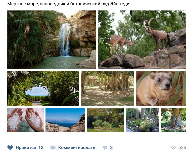The image size is (193, 155).
Task: Click the share count number 2
Action: point(111,147)
